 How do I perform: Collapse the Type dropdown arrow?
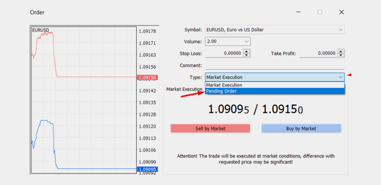340,77
